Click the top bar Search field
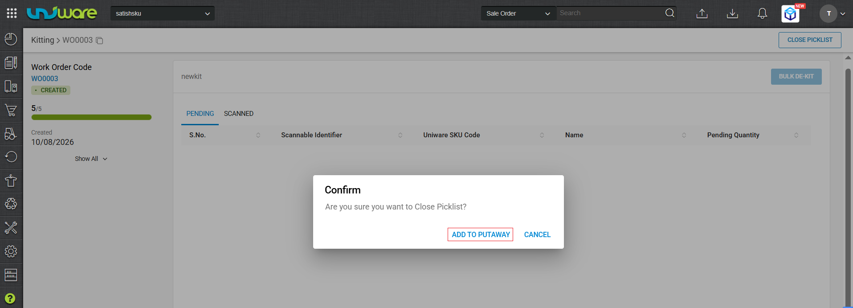Viewport: 853px width, 308px height. tap(611, 13)
